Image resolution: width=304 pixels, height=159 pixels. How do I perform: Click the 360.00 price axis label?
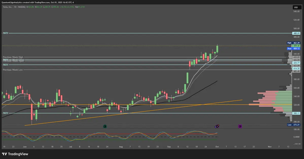(296, 88)
